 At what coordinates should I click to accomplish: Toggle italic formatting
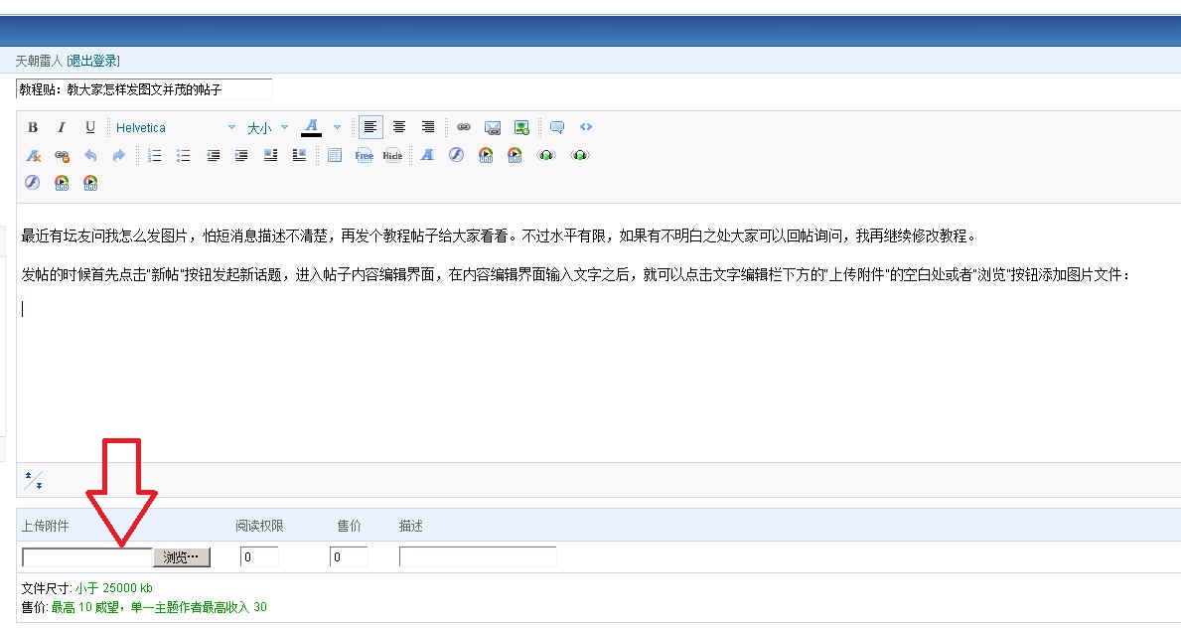[x=62, y=127]
